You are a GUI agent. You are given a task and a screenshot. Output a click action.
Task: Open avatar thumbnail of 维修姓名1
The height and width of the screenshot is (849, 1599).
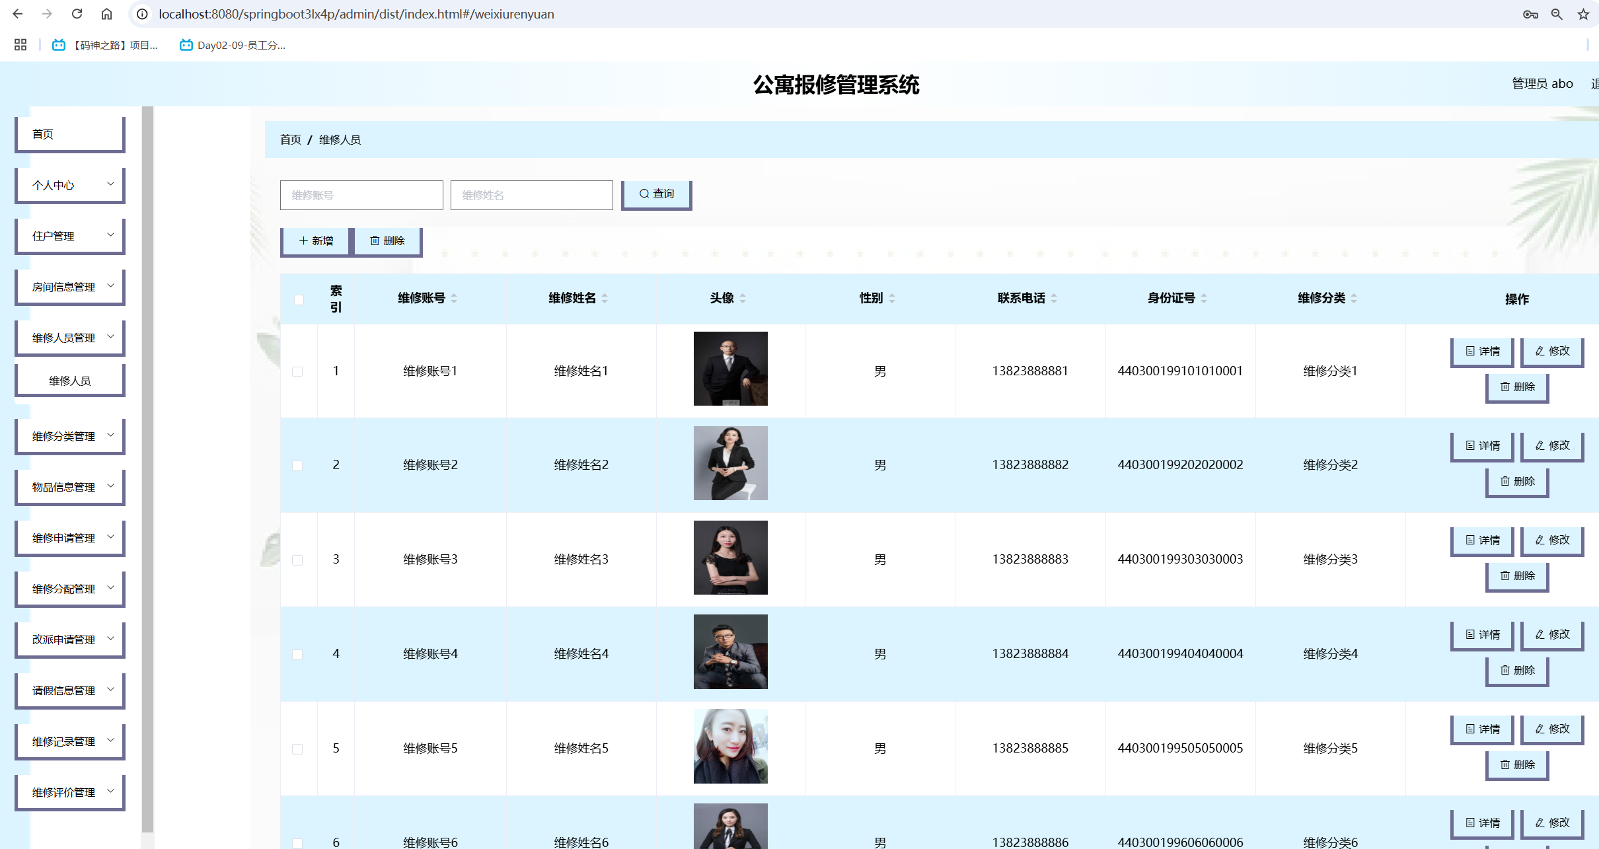[x=730, y=369]
